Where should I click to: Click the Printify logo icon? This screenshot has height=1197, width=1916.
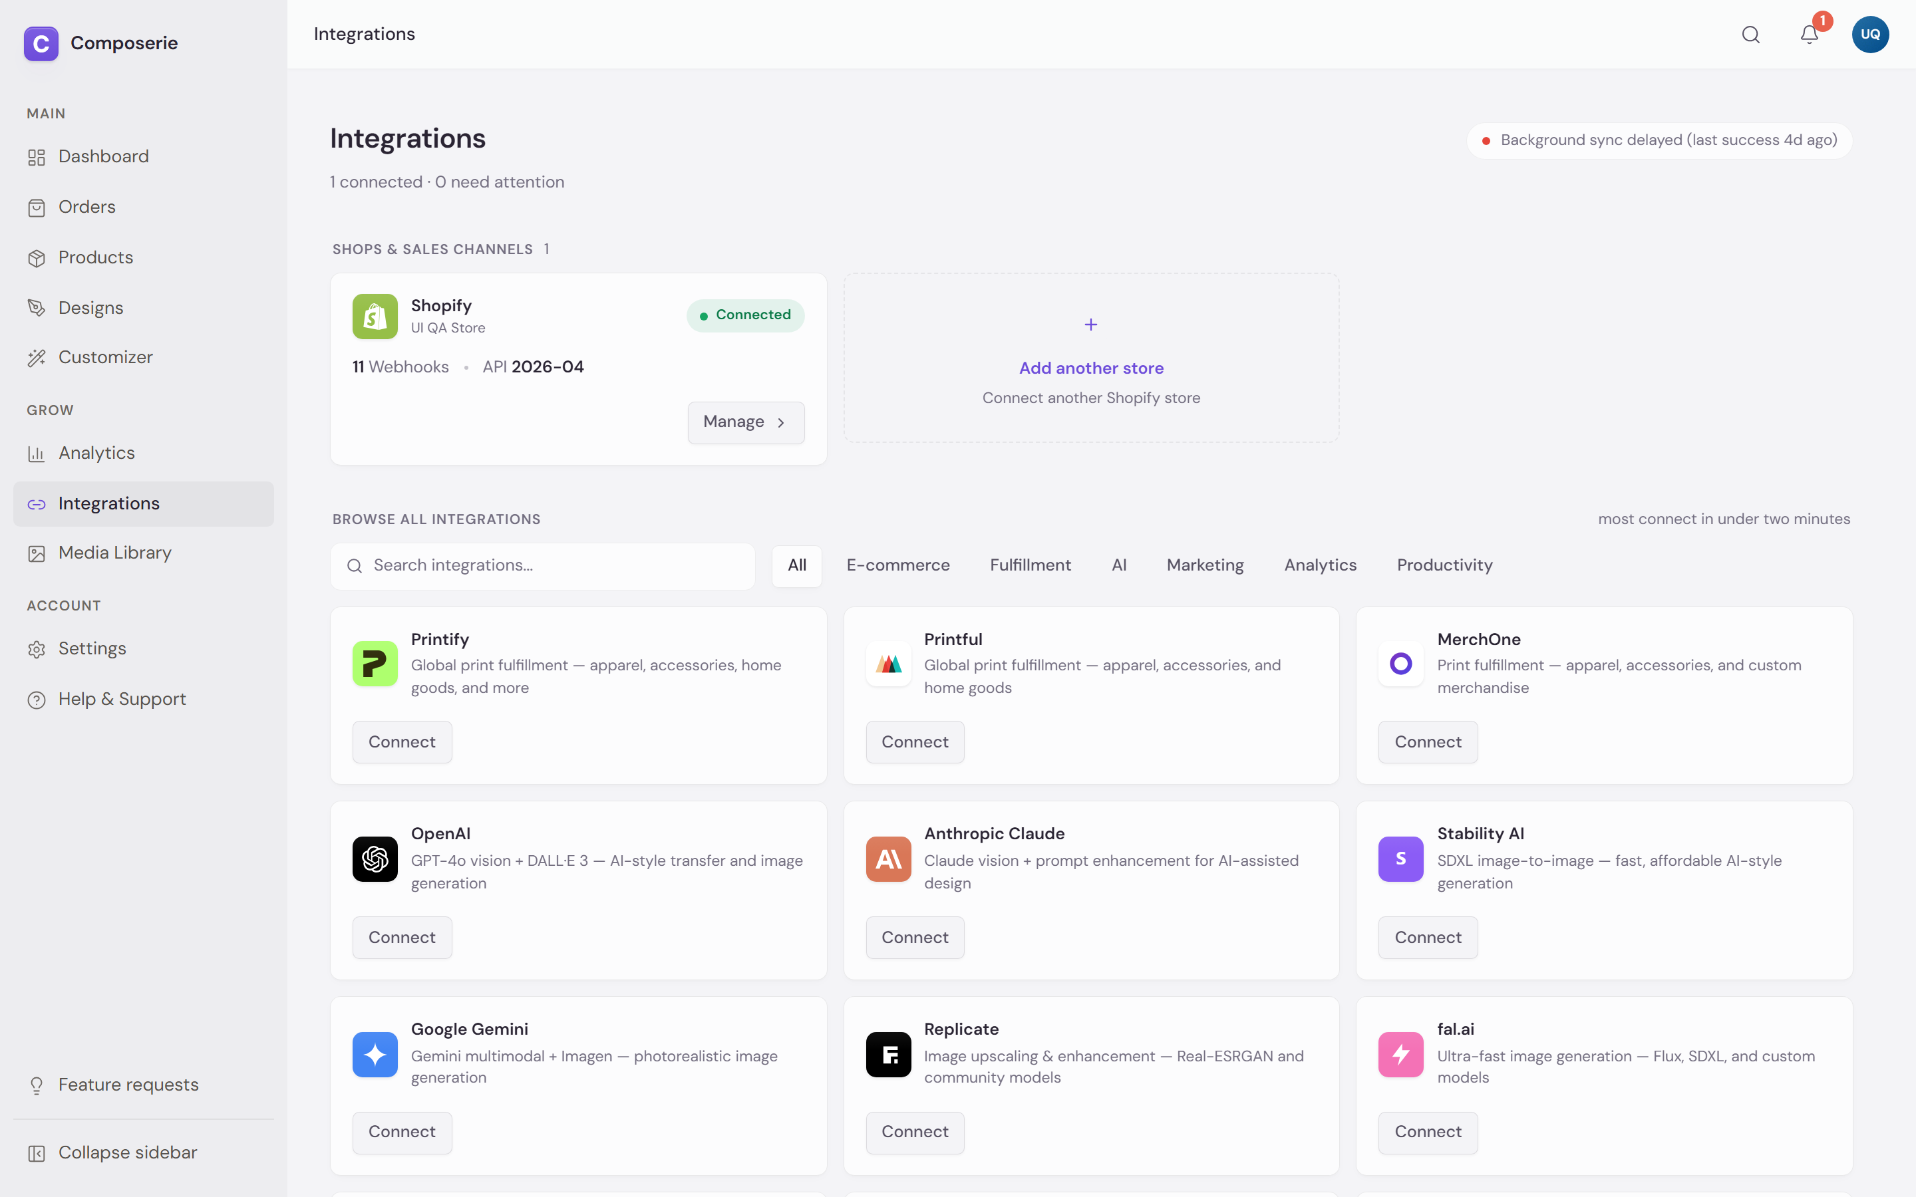[x=375, y=664]
